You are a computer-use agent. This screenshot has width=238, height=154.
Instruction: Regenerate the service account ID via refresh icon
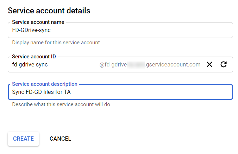click(x=223, y=64)
